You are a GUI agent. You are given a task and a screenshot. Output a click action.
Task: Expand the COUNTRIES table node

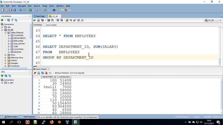click(x=8, y=35)
